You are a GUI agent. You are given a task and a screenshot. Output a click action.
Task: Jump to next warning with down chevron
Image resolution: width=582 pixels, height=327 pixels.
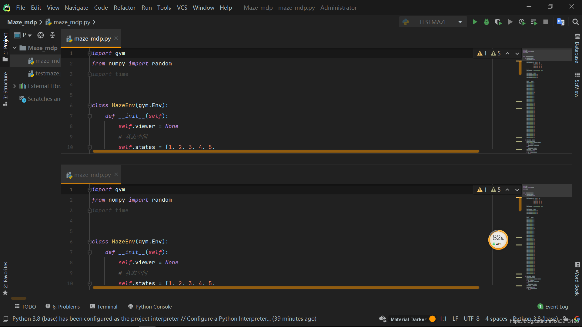pos(517,53)
